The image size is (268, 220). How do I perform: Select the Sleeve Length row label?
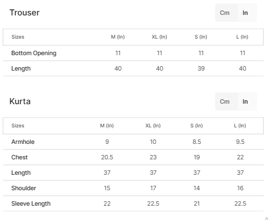click(31, 203)
